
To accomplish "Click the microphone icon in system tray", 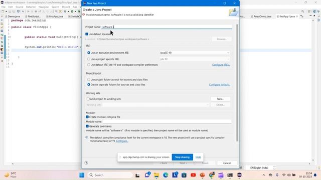I will point(277,175).
